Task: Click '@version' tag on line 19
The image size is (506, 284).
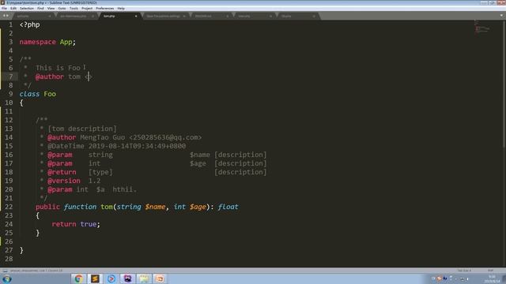Action: click(63, 181)
